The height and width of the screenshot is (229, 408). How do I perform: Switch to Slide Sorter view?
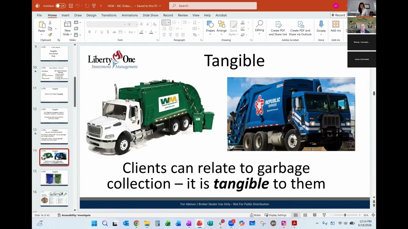(305, 215)
